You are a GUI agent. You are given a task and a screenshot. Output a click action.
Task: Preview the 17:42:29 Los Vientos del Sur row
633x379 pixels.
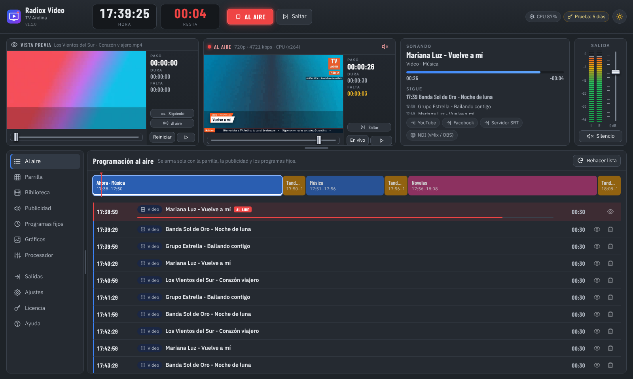(x=597, y=331)
